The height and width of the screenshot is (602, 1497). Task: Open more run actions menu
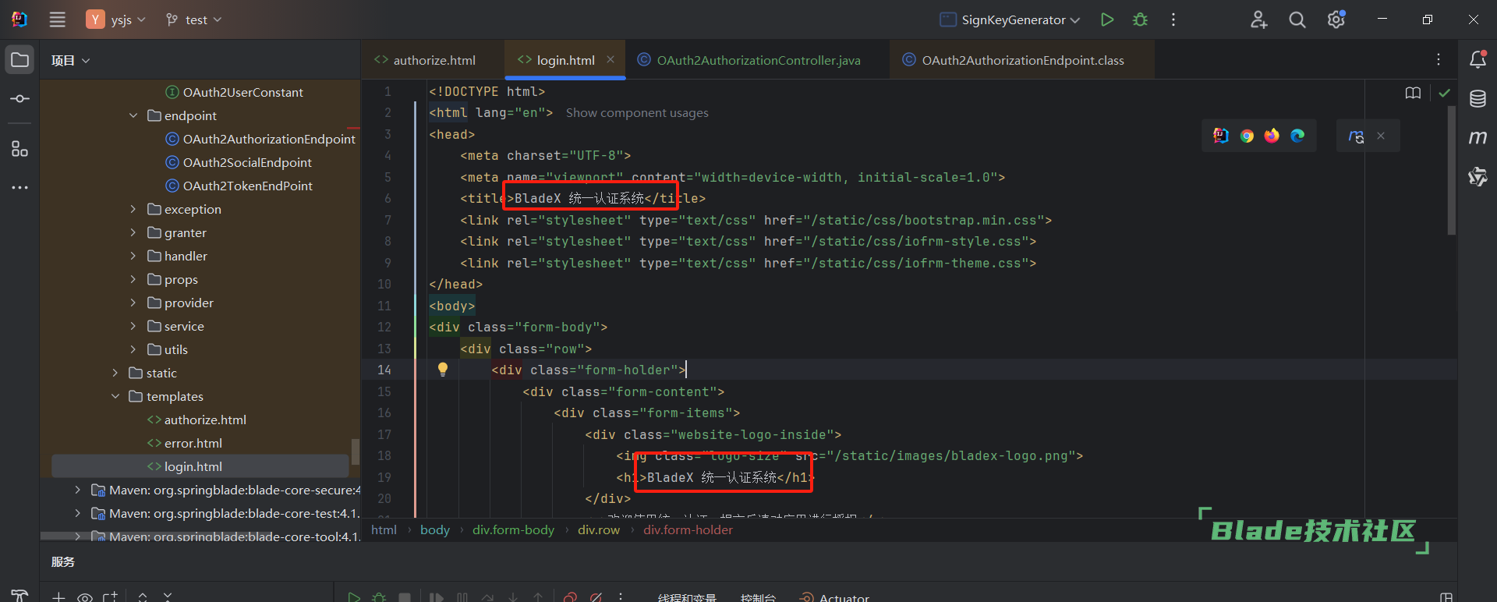click(1173, 19)
